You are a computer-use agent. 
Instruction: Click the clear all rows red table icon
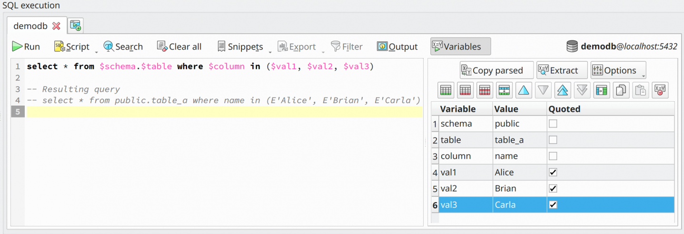(485, 90)
